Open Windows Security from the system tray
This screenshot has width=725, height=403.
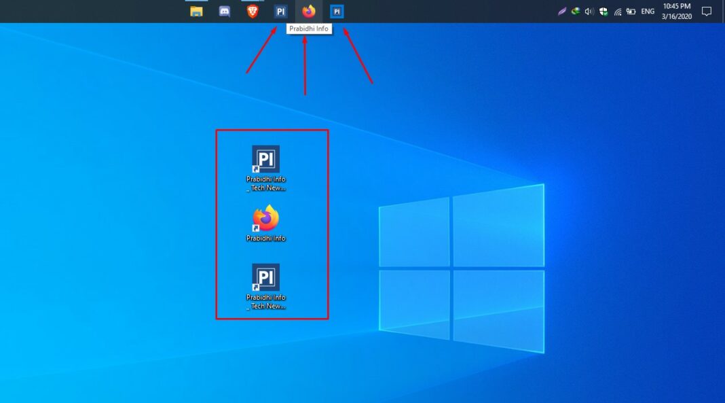coord(603,11)
